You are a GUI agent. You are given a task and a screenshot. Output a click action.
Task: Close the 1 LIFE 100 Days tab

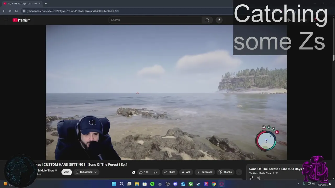(40, 4)
